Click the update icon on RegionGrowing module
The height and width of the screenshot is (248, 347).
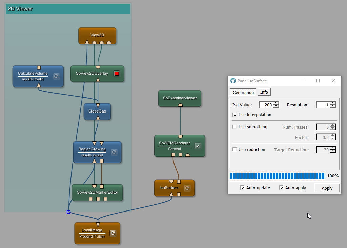pos(114,152)
